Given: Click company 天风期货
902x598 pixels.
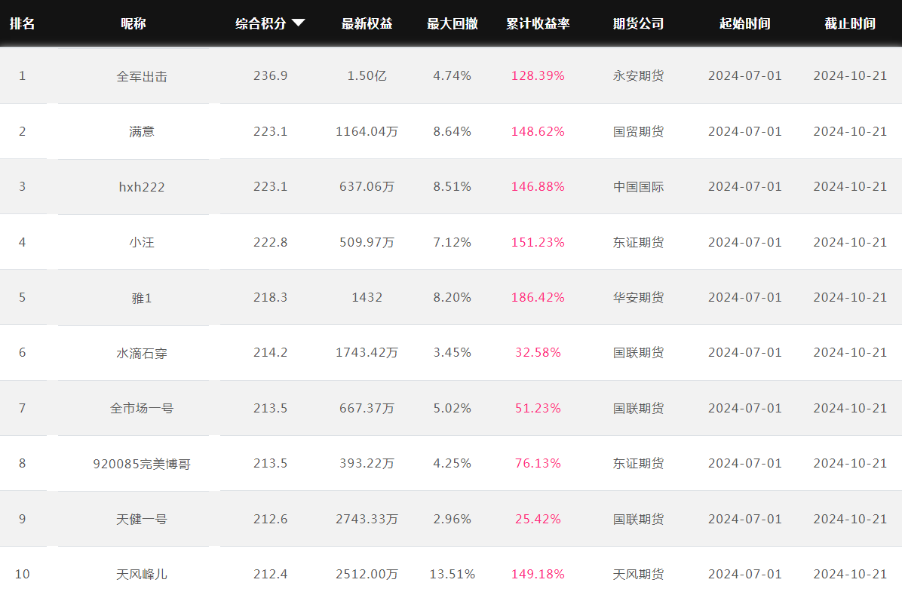Looking at the screenshot, I should pyautogui.click(x=639, y=575).
